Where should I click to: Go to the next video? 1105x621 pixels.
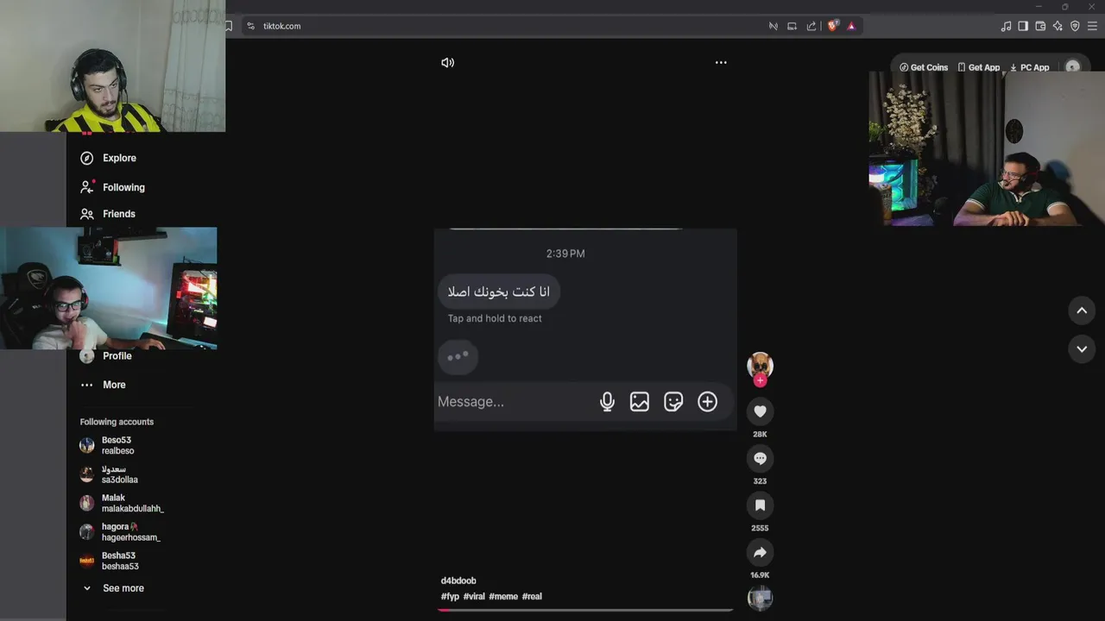[x=1082, y=348]
